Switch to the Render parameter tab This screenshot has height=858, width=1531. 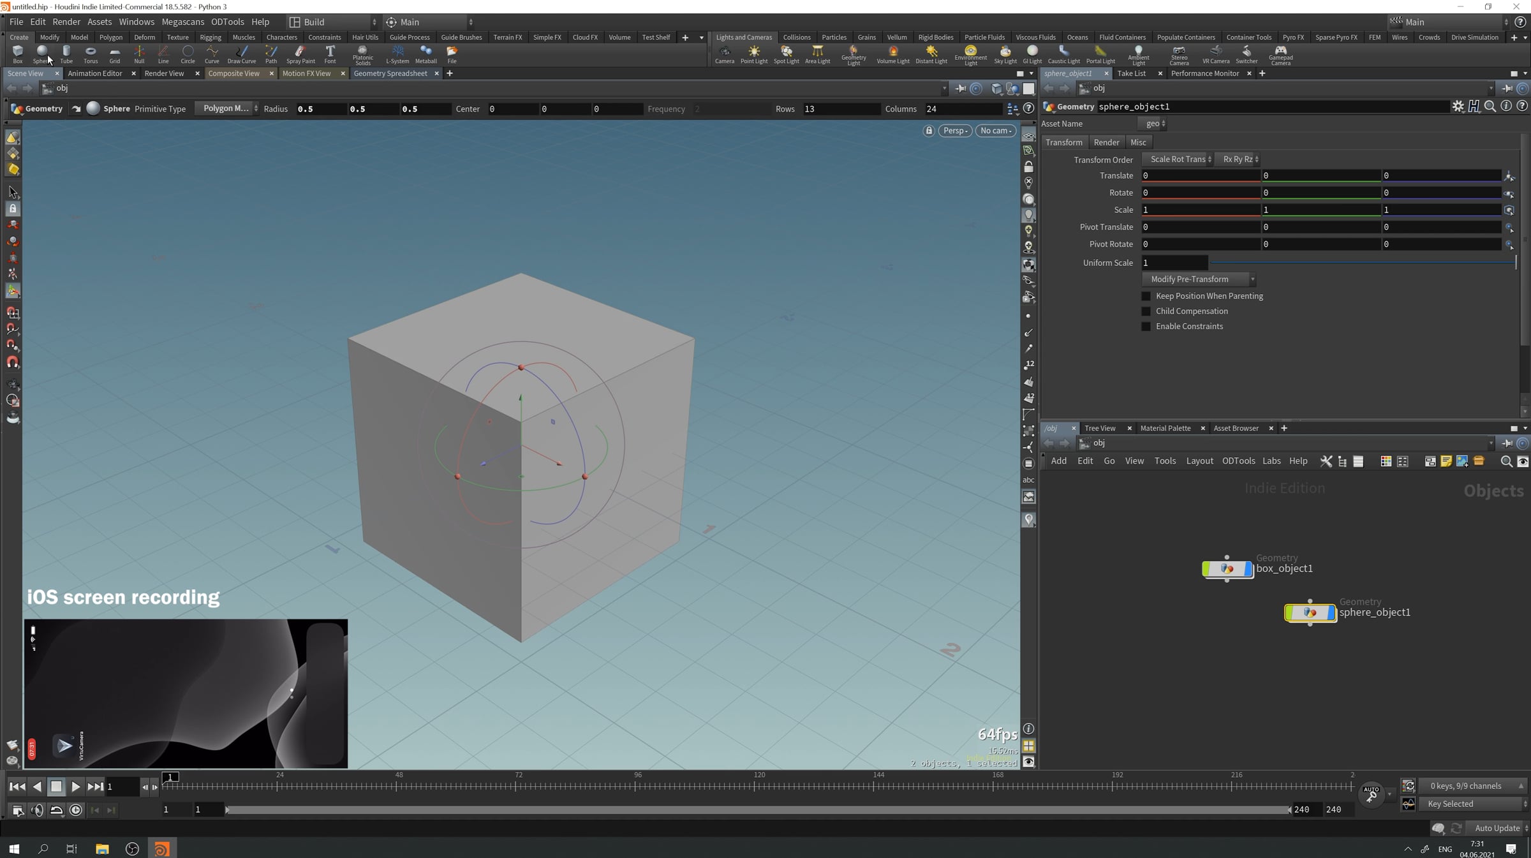coord(1106,142)
